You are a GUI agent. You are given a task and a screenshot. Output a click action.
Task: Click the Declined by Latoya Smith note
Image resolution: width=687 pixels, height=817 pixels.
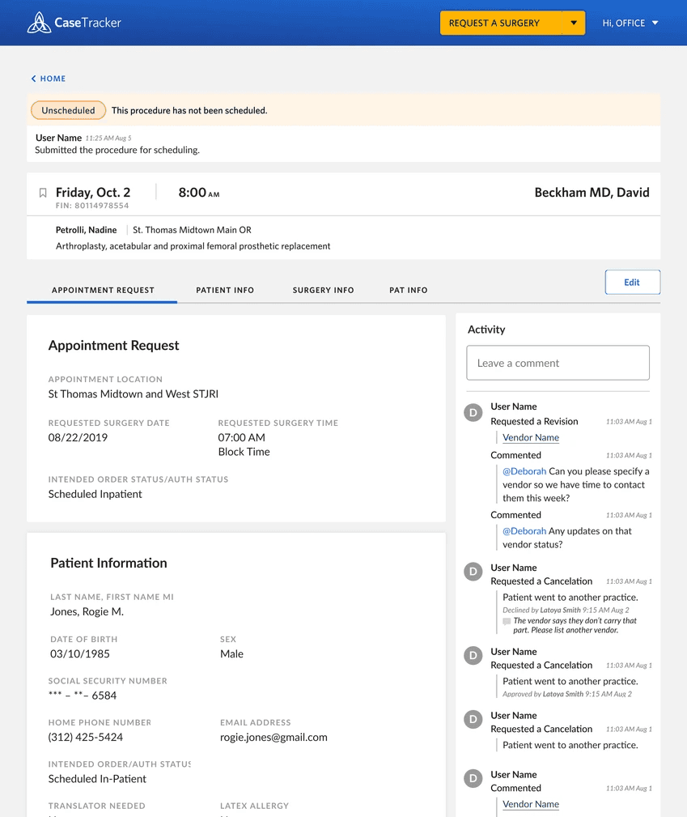point(566,611)
